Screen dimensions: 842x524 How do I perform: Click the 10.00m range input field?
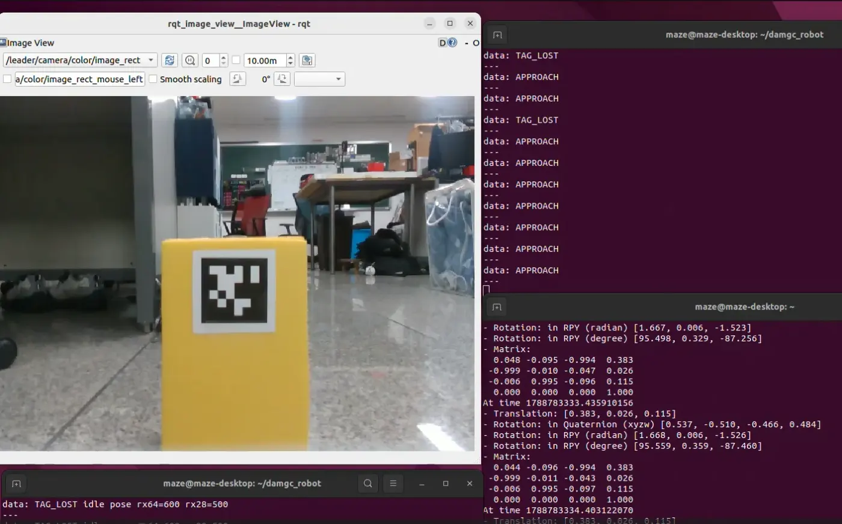tap(265, 60)
